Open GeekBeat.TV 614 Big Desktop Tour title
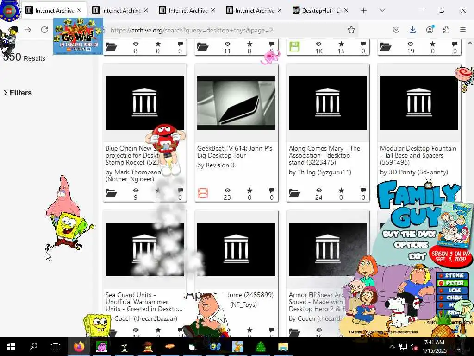Screen dimensions: 474x356 pyautogui.click(x=235, y=152)
